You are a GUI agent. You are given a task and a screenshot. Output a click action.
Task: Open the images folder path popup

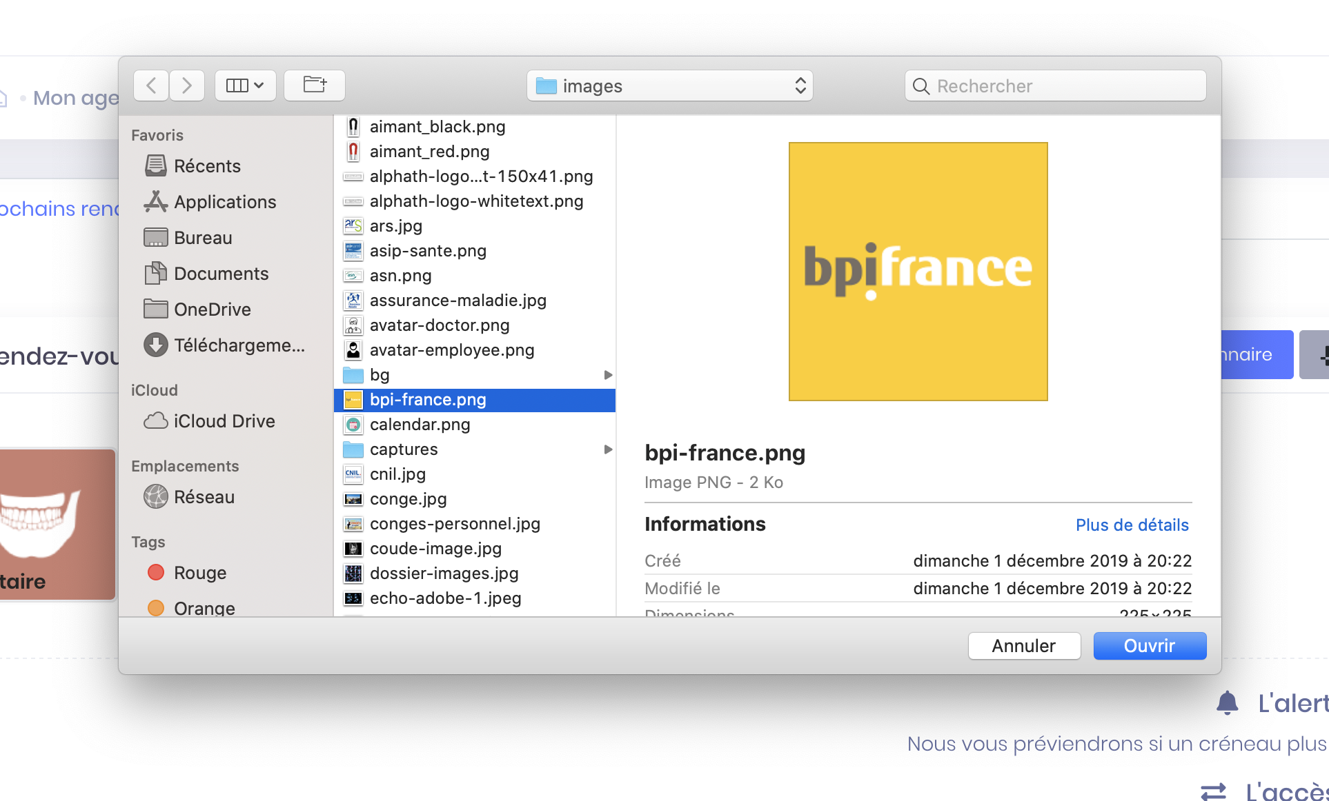point(669,85)
